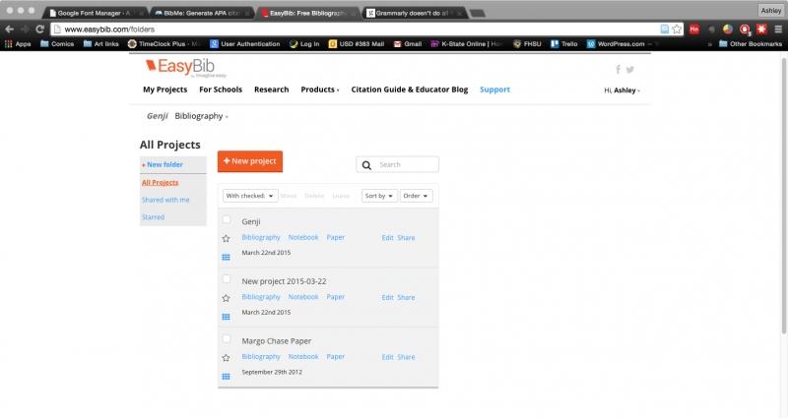Viewport: 788px width, 418px height.
Task: Check the Genji project checkbox
Action: [x=227, y=220]
